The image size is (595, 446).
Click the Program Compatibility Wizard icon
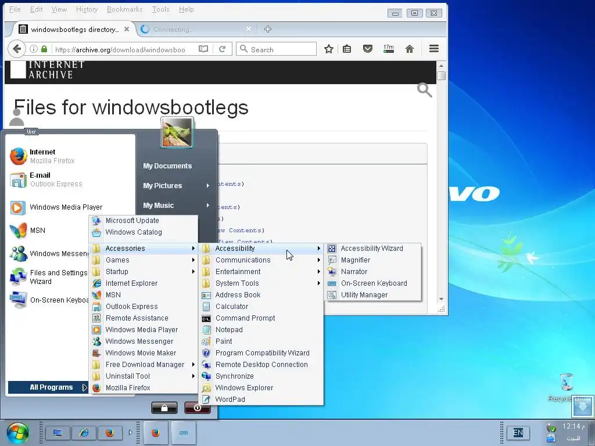point(206,353)
